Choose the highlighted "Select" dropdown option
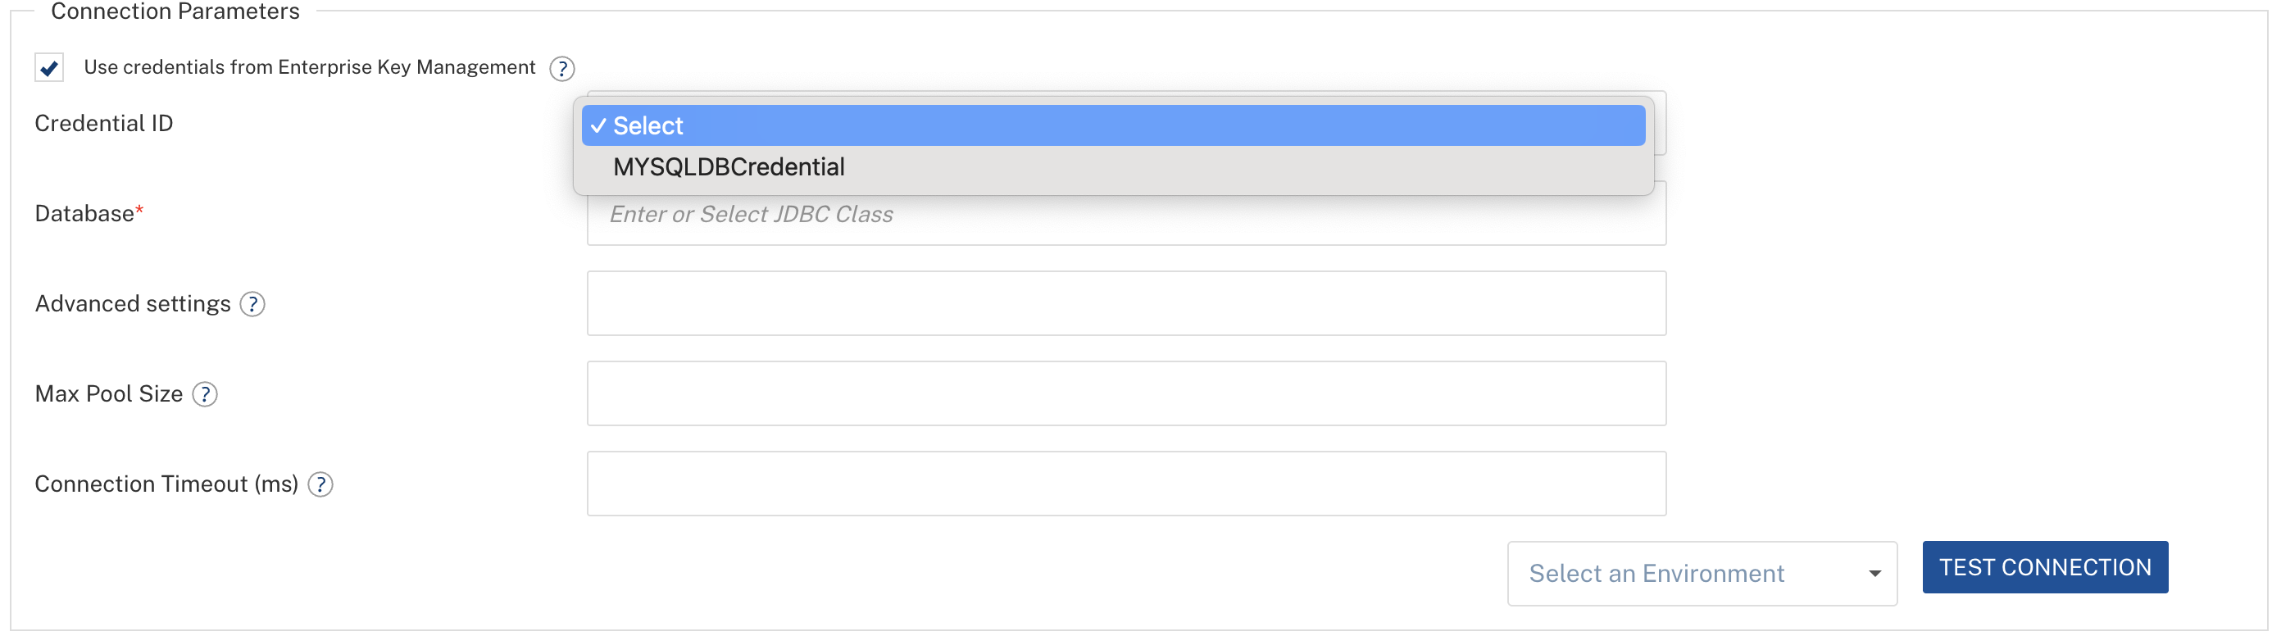The height and width of the screenshot is (636, 2272). 1113,125
